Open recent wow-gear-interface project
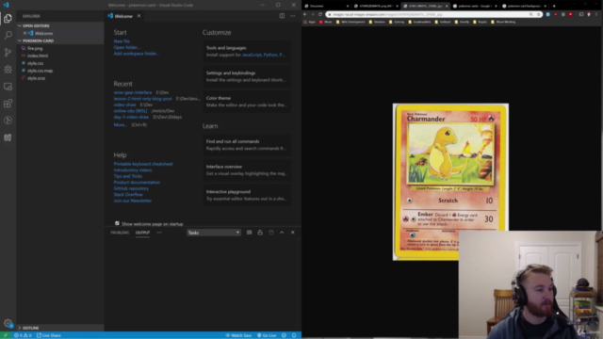Viewport: 603px width, 339px height. (x=133, y=92)
